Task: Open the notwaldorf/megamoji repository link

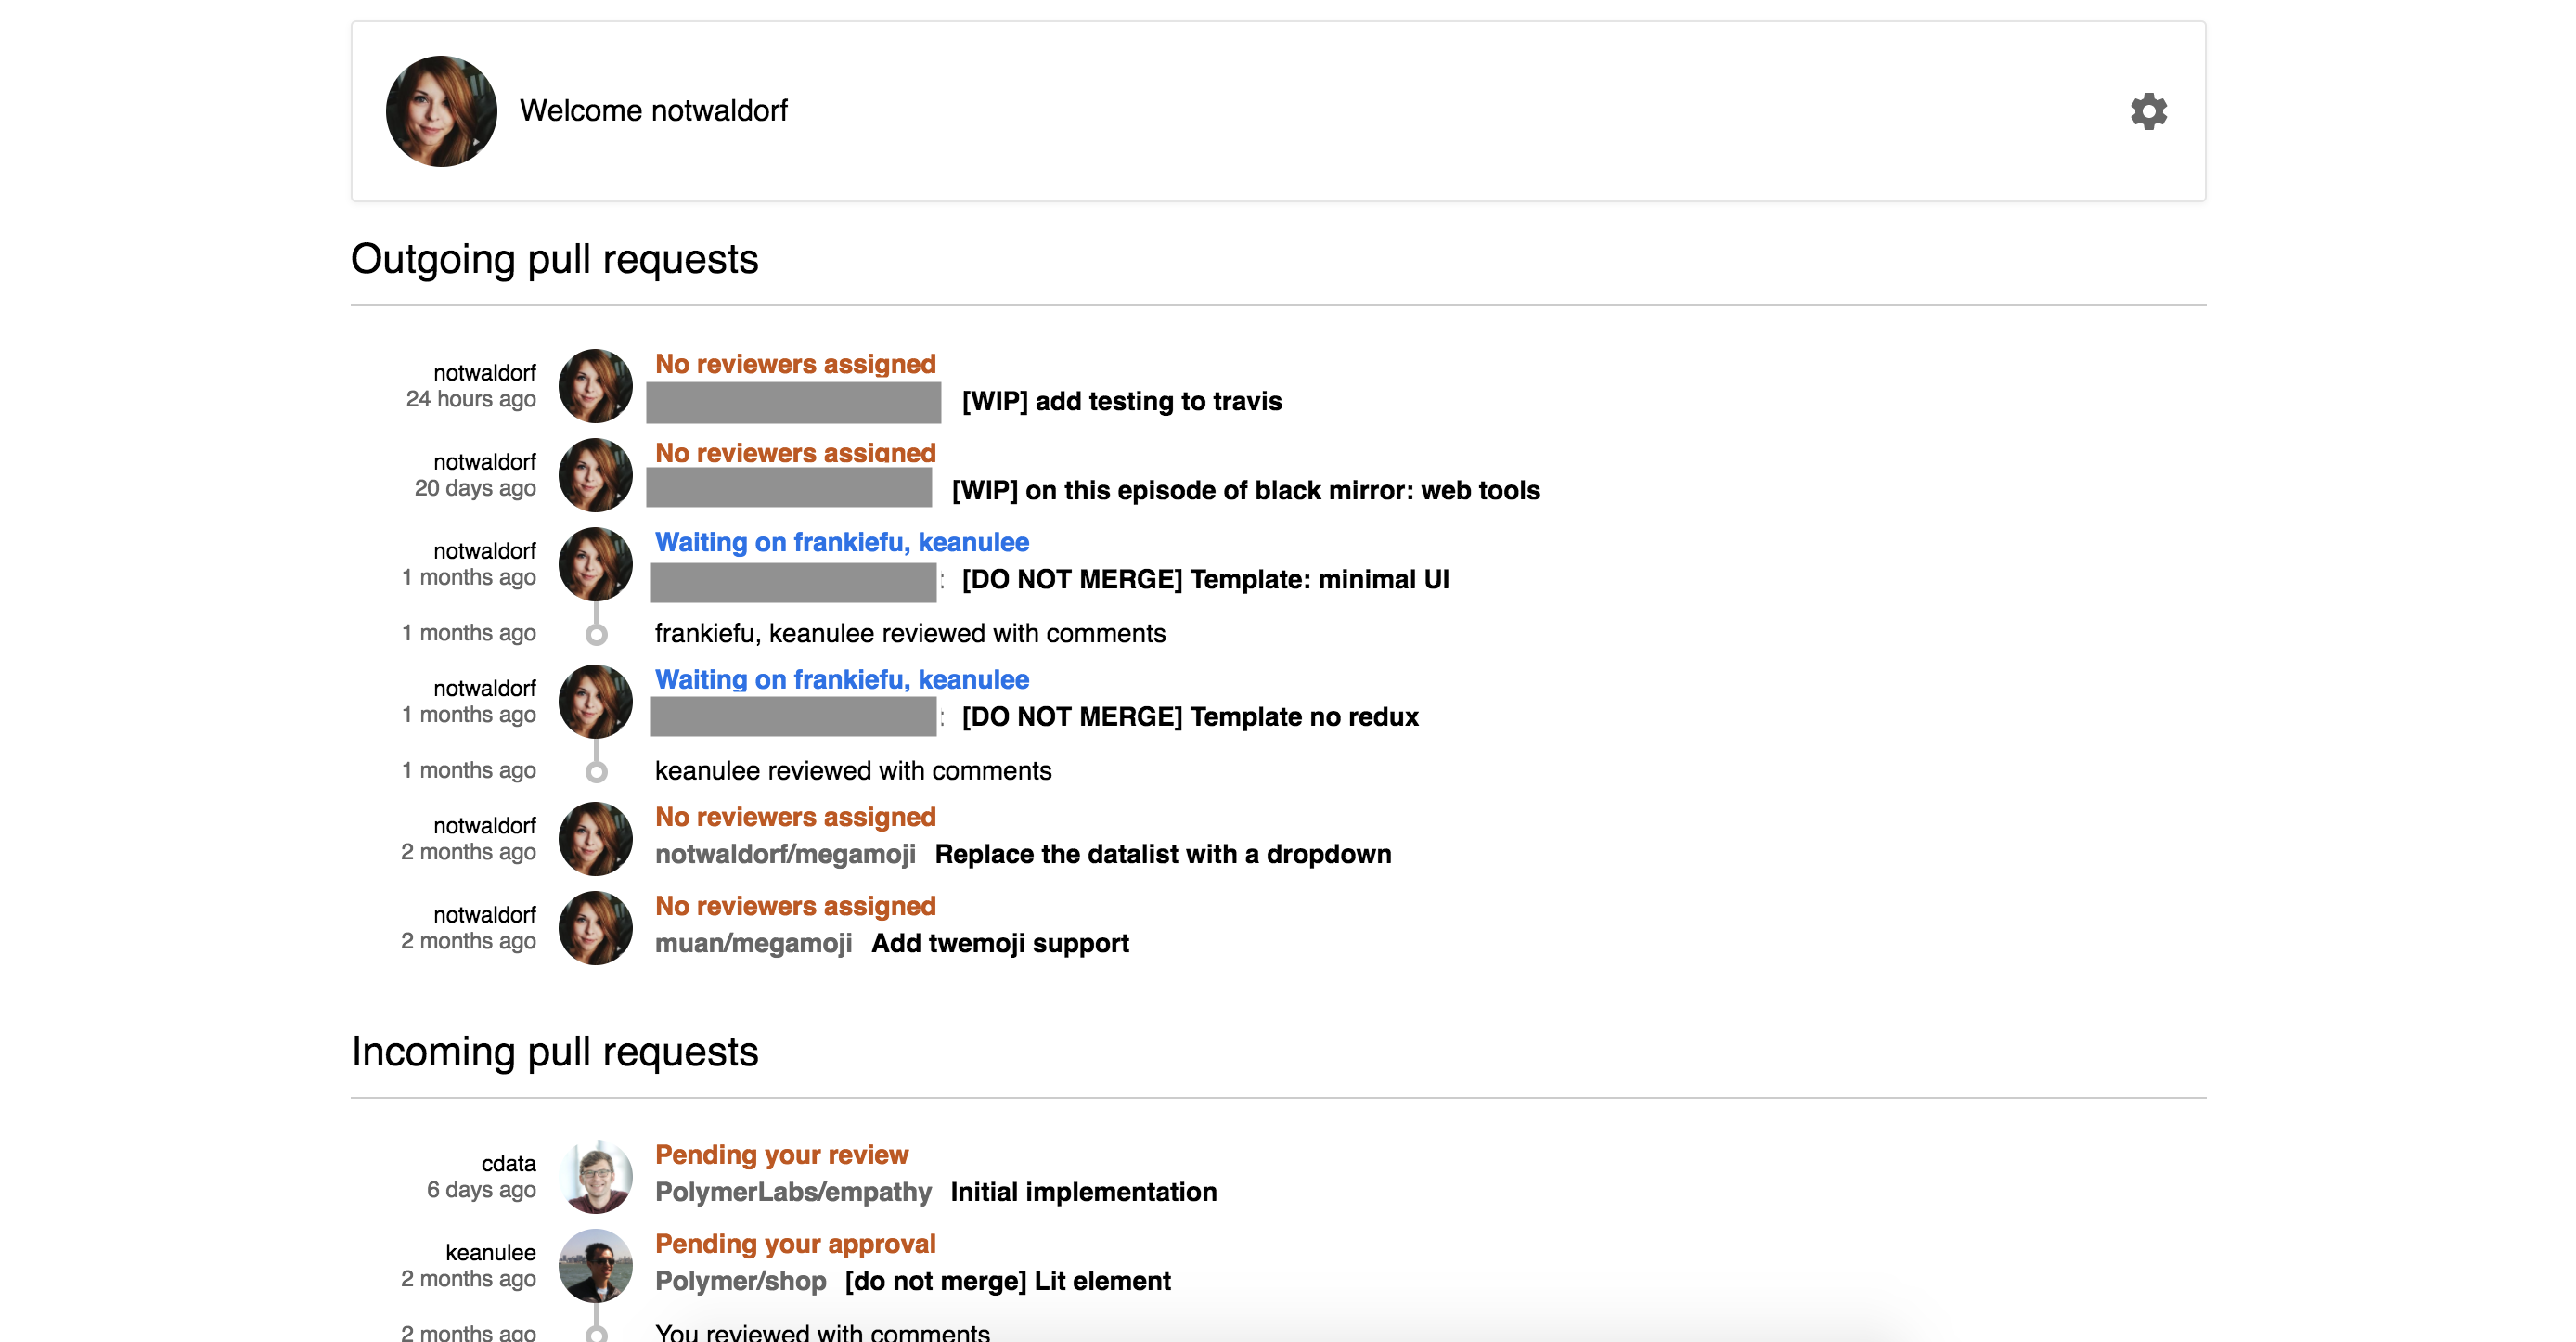Action: click(785, 855)
